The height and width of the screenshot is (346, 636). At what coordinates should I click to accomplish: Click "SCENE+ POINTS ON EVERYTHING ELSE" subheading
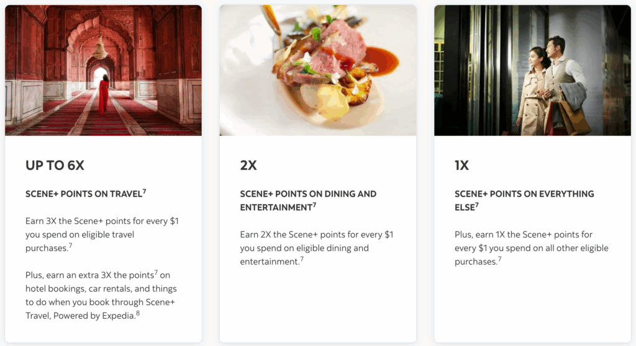point(524,200)
